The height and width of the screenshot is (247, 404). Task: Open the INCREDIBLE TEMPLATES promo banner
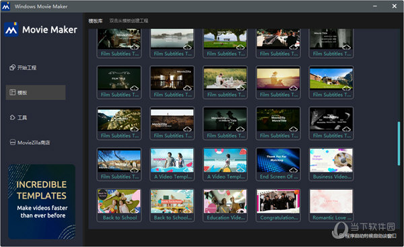(x=42, y=202)
